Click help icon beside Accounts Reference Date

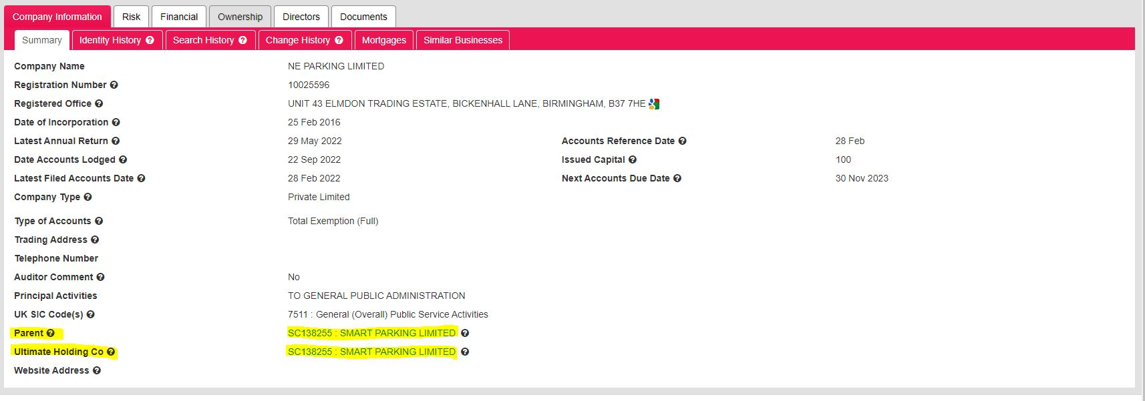[683, 141]
